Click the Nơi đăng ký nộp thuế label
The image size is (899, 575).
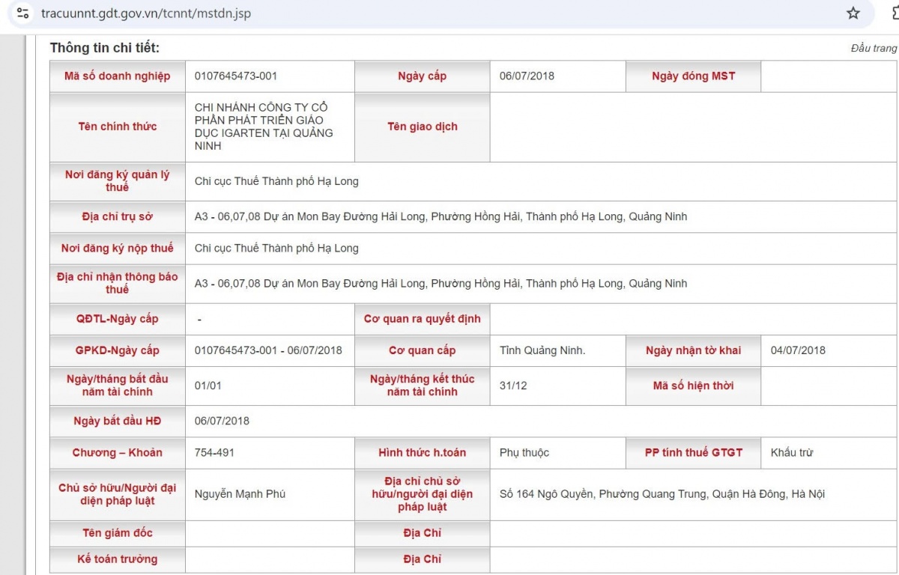coord(118,248)
